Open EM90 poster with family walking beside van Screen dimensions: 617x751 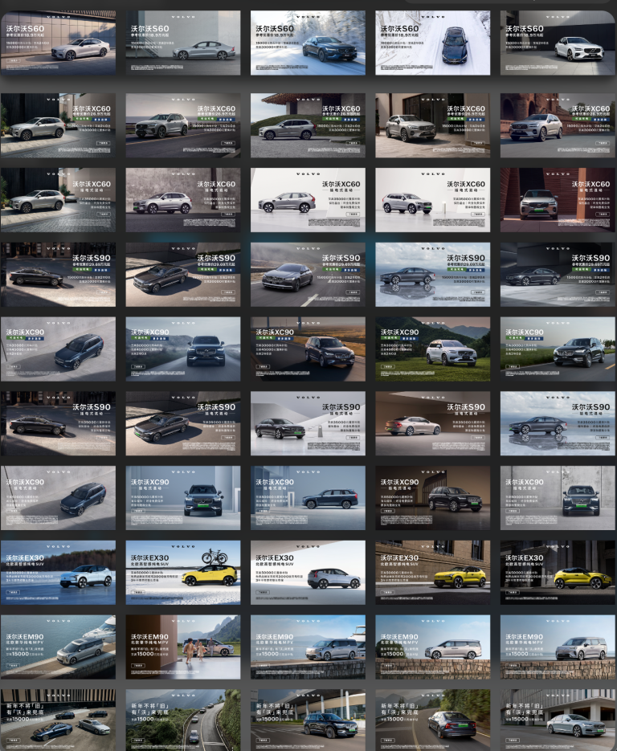pos(182,647)
